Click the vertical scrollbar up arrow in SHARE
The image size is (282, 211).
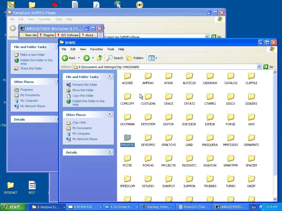(x=275, y=72)
